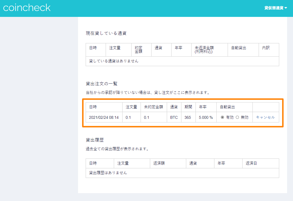
Task: Click the 2021/02/24 08:14 date cell
Action: point(104,117)
